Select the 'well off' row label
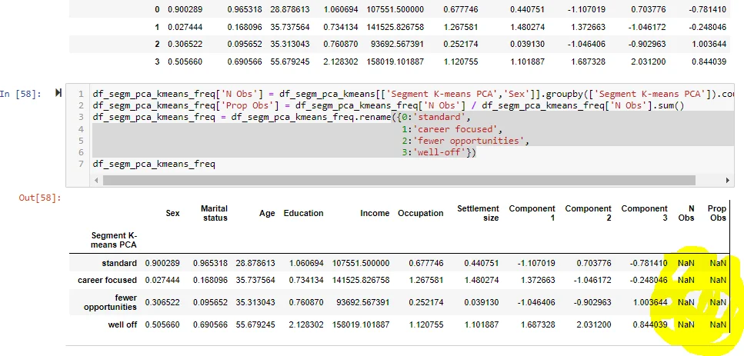The height and width of the screenshot is (356, 744). (122, 324)
